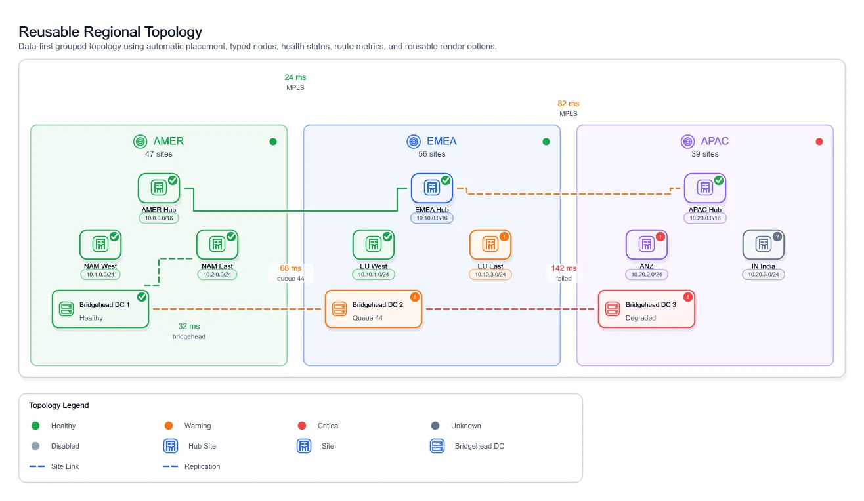Select the APAC Hub node icon
Viewport: 864px width, 501px height.
705,188
